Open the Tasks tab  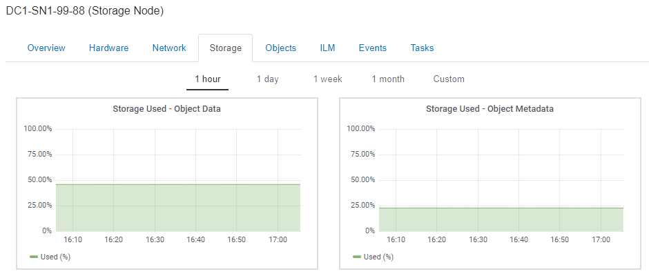pyautogui.click(x=422, y=48)
